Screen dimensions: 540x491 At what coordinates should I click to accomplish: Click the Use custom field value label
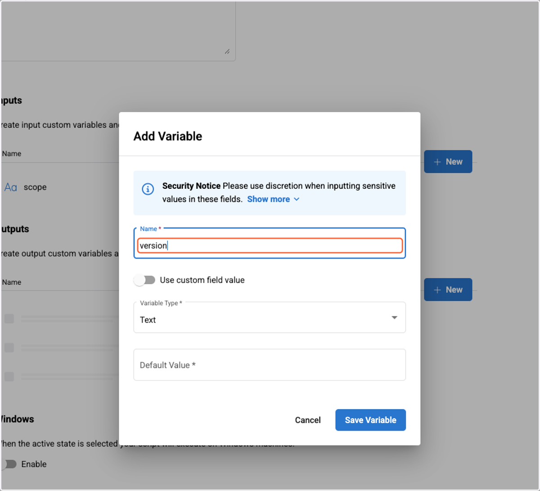[x=202, y=280]
